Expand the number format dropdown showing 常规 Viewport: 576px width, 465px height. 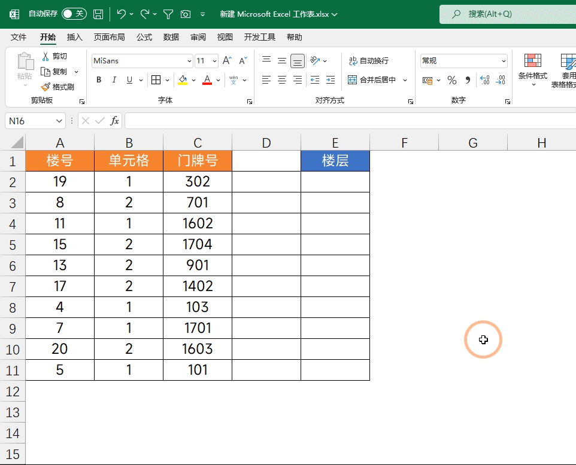tap(504, 61)
